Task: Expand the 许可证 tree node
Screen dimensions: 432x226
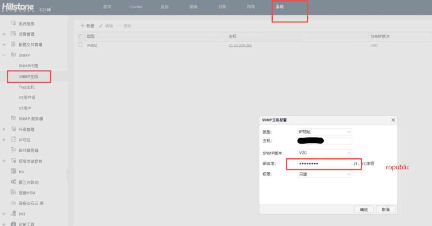Action: point(4,140)
